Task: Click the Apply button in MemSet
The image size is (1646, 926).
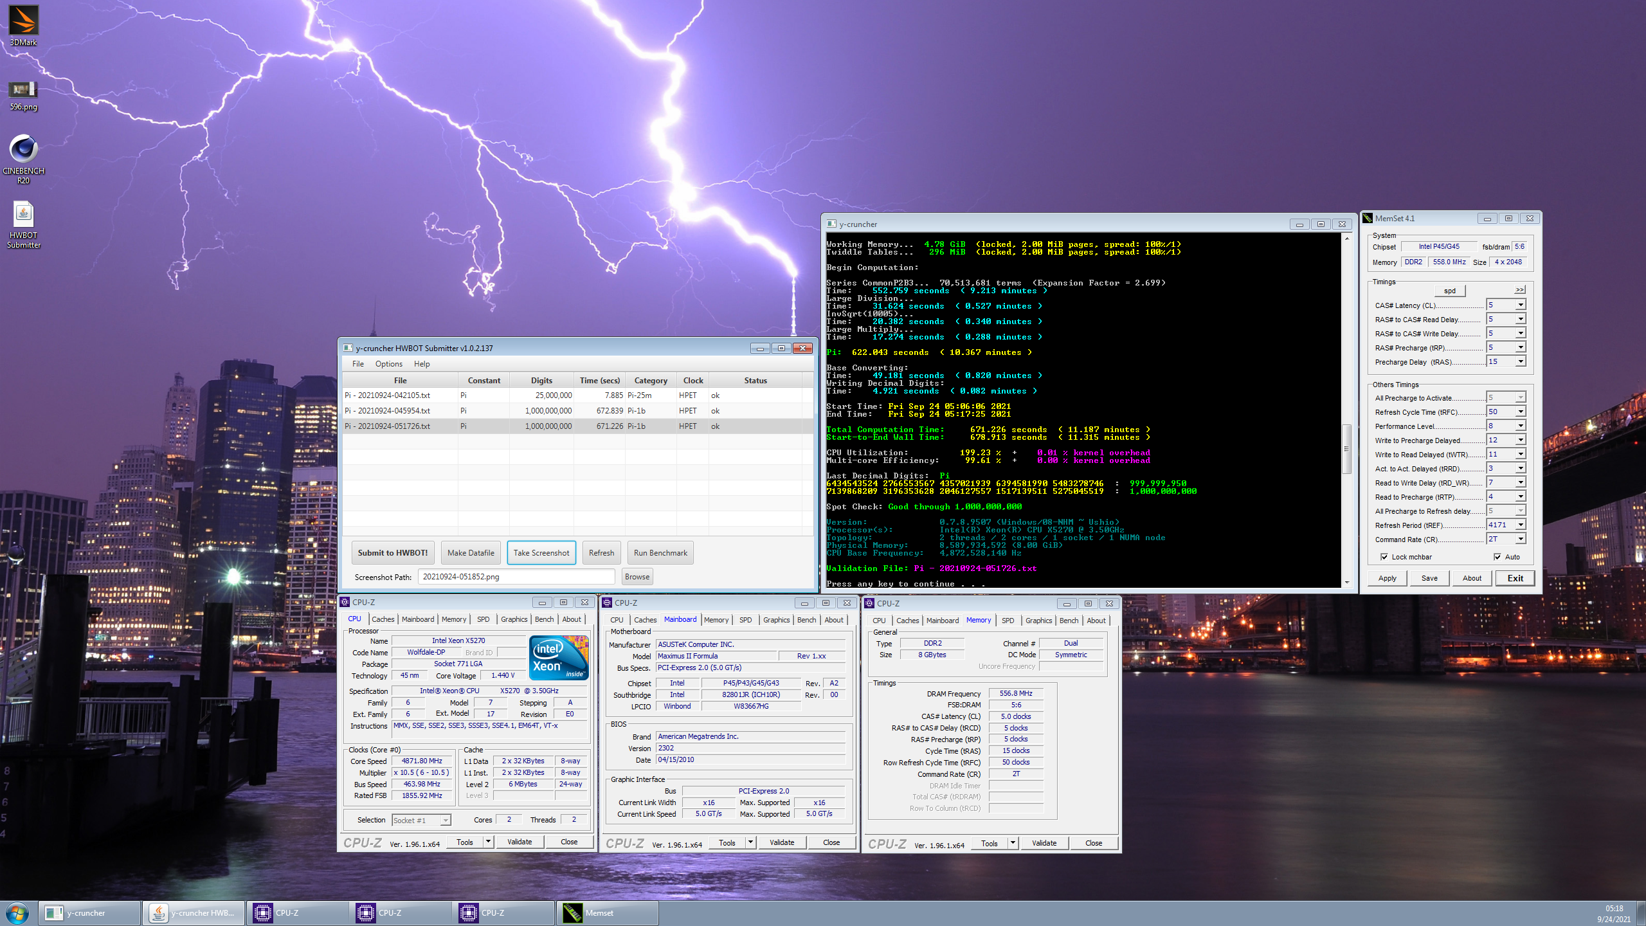Action: (1388, 578)
